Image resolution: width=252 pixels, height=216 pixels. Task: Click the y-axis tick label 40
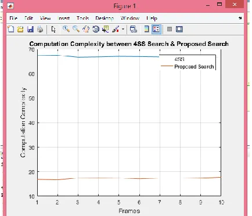point(31,123)
